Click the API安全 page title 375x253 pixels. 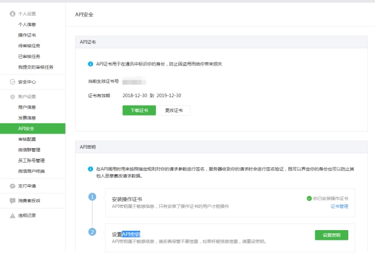point(84,15)
